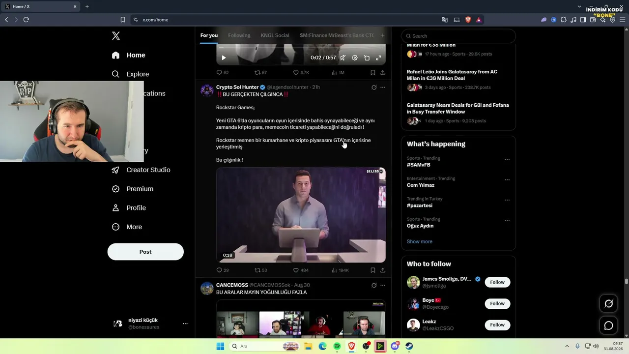
Task: Like the post with 6.7K likes
Action: pyautogui.click(x=301, y=73)
